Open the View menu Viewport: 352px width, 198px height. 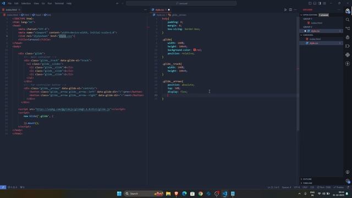[x=36, y=3]
